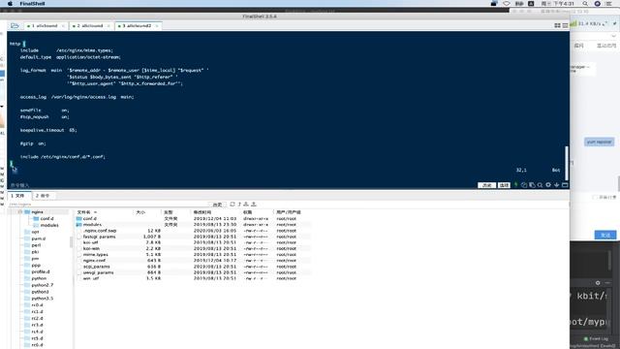Open file panel history button
Image resolution: width=620 pixels, height=349 pixels.
click(217, 205)
